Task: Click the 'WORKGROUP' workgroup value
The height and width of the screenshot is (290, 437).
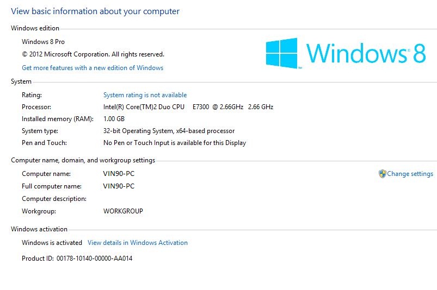Action: pyautogui.click(x=123, y=211)
